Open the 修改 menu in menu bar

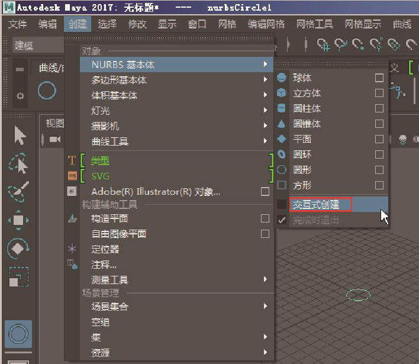coord(137,24)
